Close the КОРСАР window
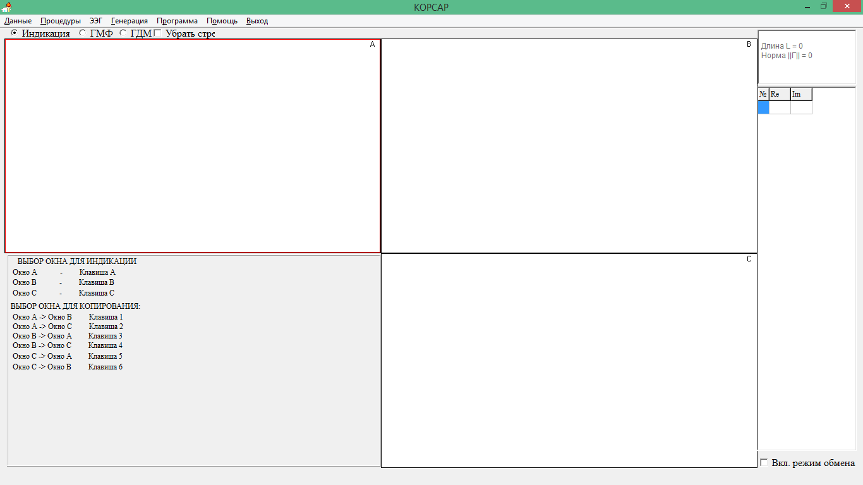The image size is (863, 485). tap(847, 6)
